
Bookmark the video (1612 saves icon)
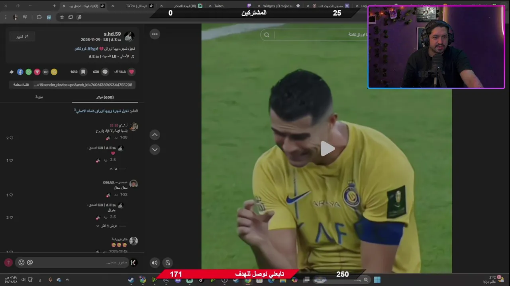tap(83, 72)
